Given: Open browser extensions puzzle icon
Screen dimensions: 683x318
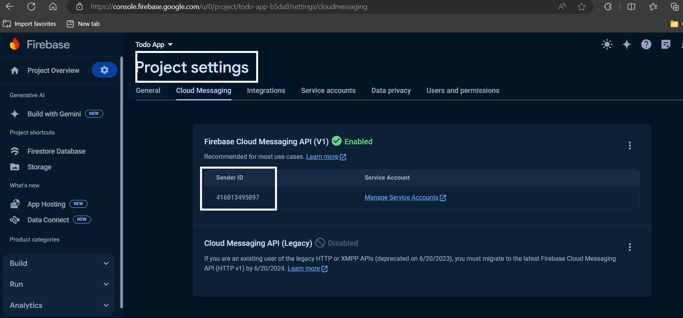Looking at the screenshot, I should pyautogui.click(x=608, y=7).
